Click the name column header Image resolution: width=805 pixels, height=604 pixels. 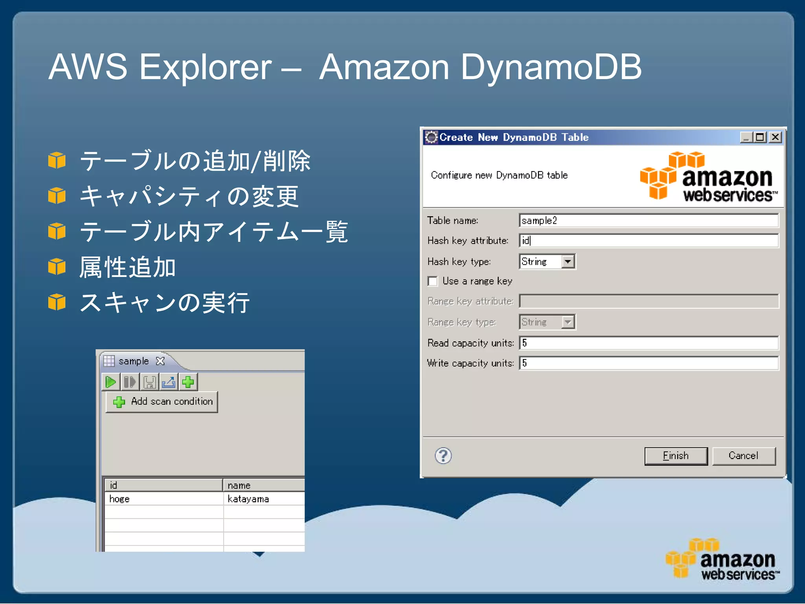tap(264, 485)
